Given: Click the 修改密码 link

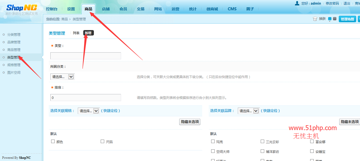Looking at the screenshot, I should click(332, 4).
